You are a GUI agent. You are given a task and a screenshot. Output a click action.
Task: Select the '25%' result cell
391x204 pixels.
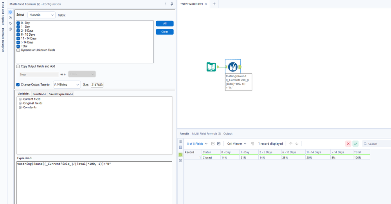[x=293, y=158]
